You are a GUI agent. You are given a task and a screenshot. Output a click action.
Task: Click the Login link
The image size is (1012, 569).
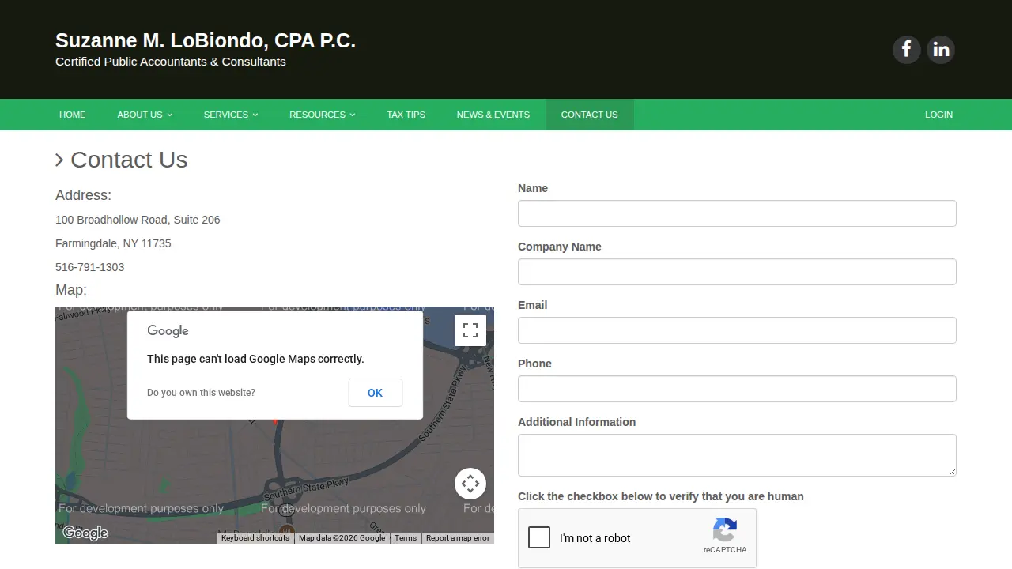[x=939, y=115]
